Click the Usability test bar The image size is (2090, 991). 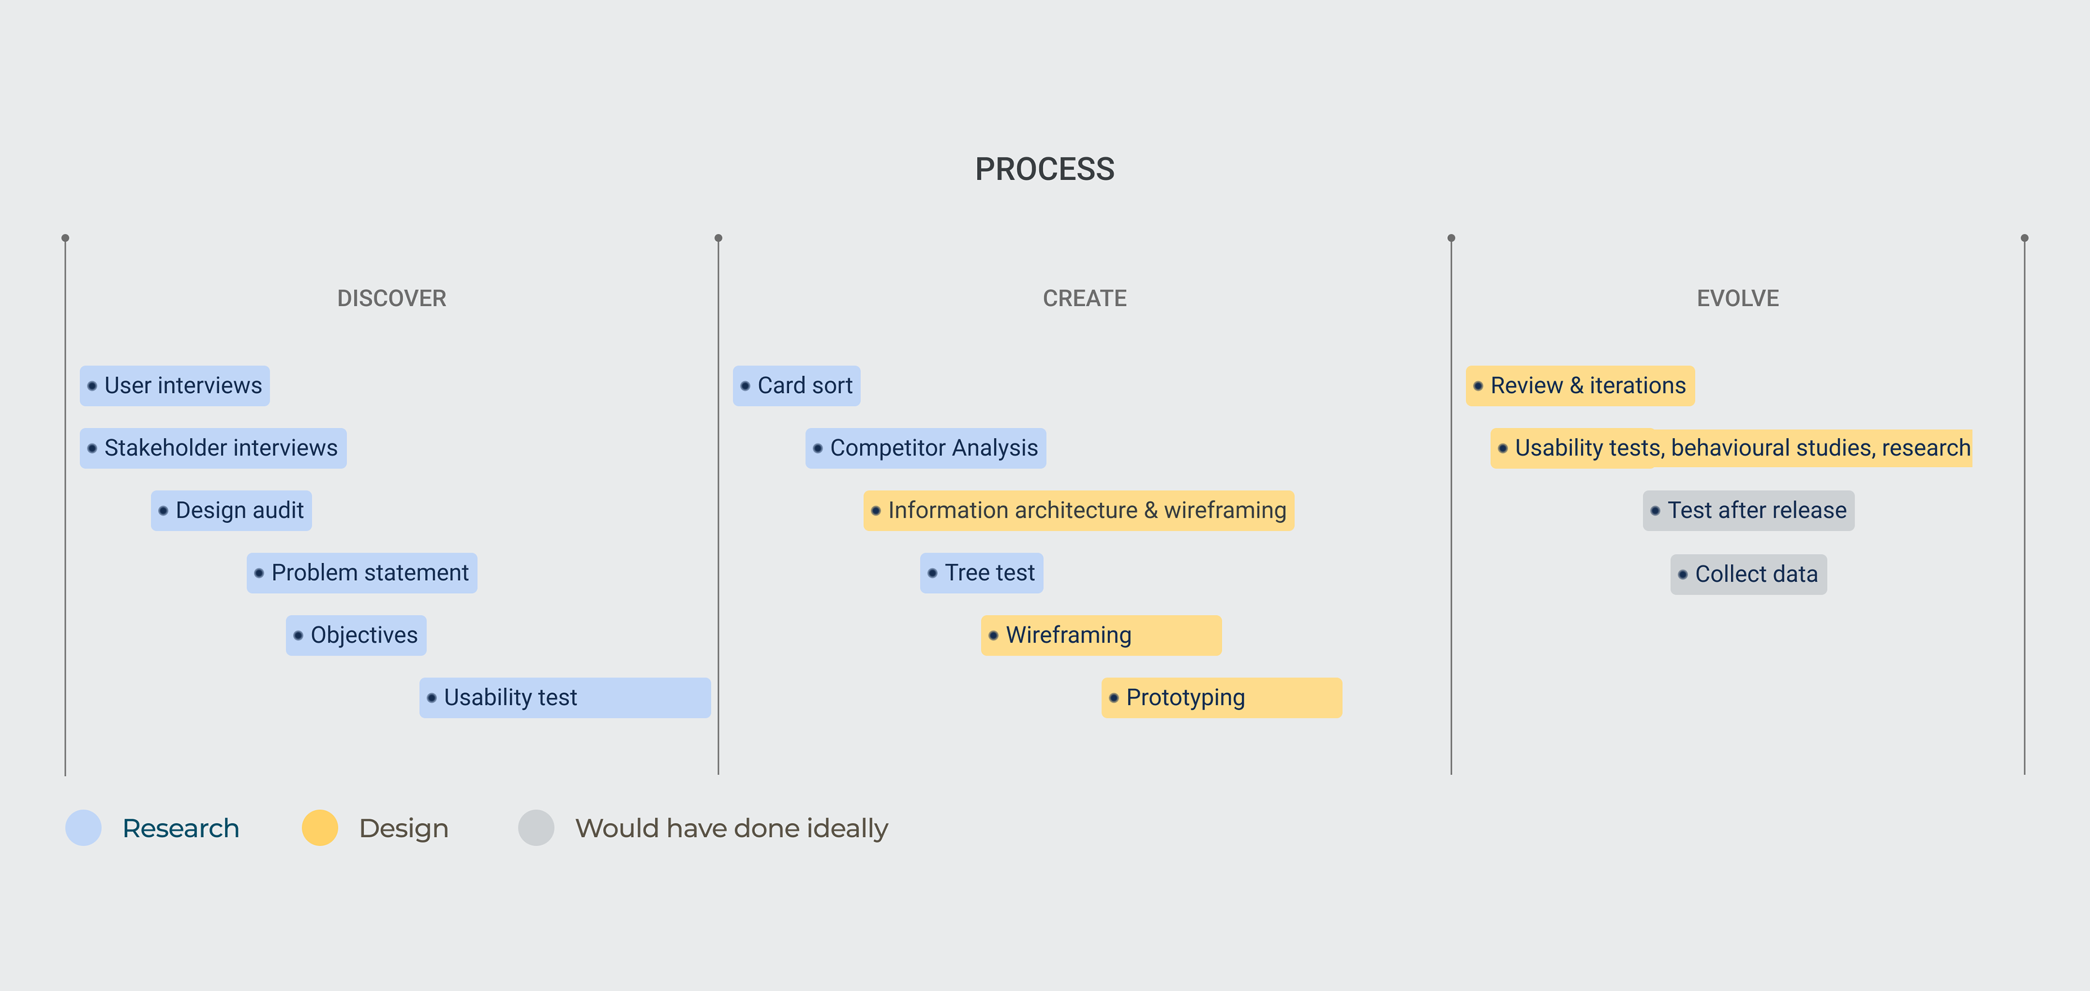565,698
